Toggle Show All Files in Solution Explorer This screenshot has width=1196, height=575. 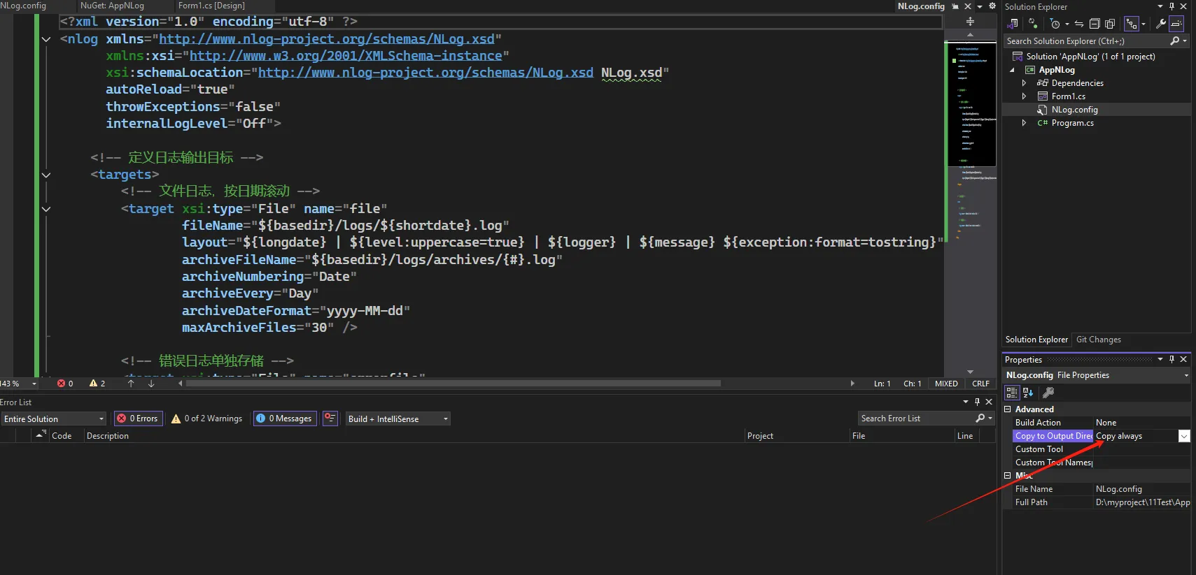pyautogui.click(x=1110, y=24)
